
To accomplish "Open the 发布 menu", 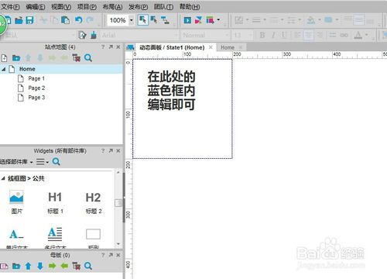I will (139, 7).
